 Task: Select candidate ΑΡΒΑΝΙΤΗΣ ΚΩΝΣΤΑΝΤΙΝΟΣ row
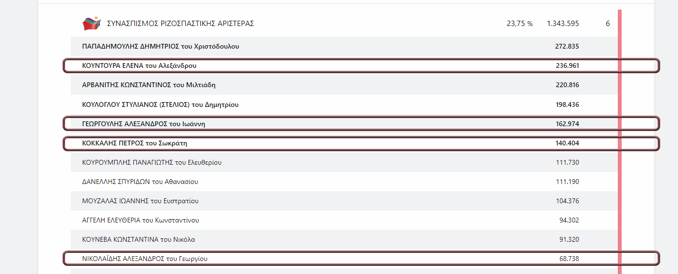pyautogui.click(x=344, y=85)
